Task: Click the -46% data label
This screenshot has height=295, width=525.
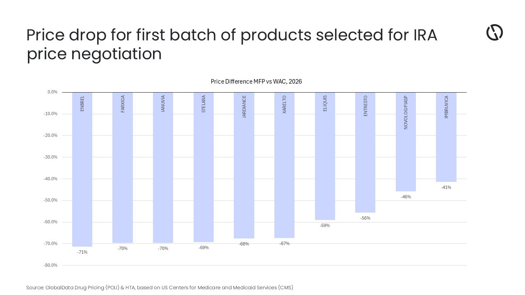Action: [x=406, y=197]
